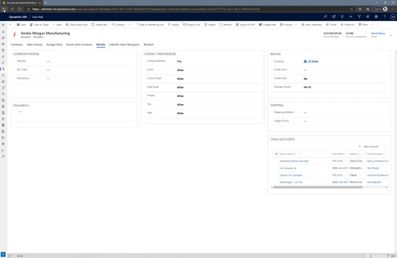397x258 pixels.
Task: Click the Share command
Action: click(x=331, y=25)
